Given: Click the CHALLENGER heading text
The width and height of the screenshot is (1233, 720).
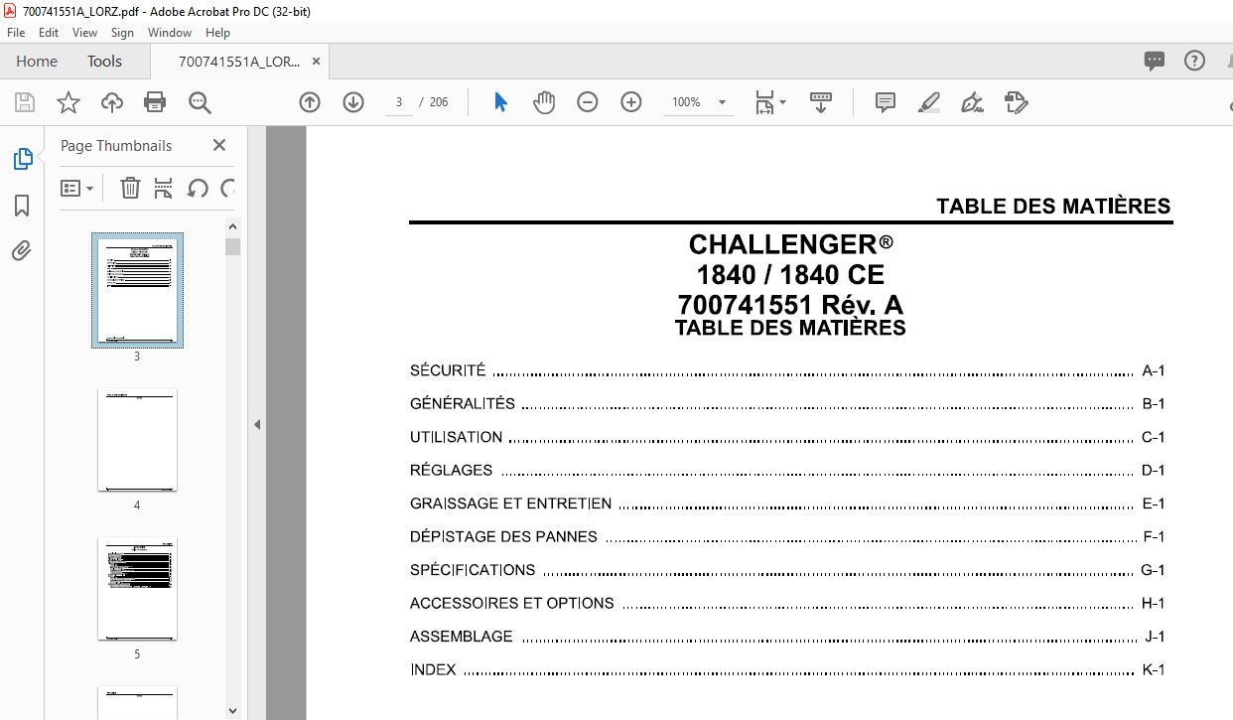Looking at the screenshot, I should pos(790,244).
